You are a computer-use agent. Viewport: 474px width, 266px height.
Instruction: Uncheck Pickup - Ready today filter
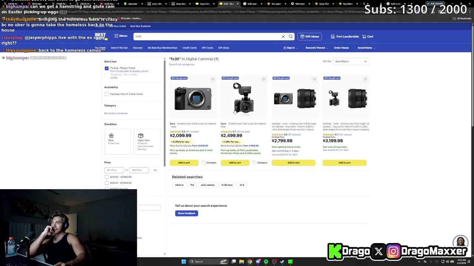[x=107, y=68]
